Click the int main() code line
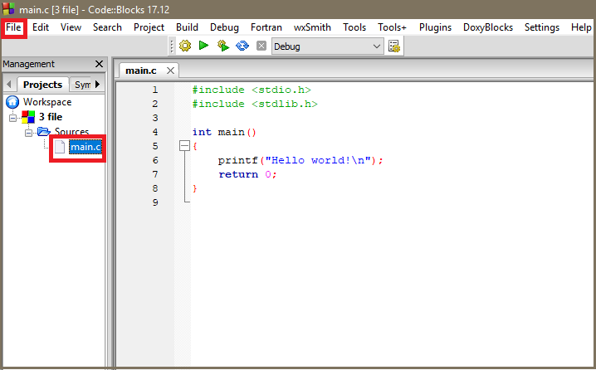This screenshot has width=596, height=370. pyautogui.click(x=224, y=132)
